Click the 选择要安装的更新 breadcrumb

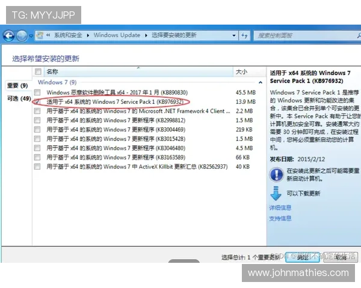click(x=174, y=35)
